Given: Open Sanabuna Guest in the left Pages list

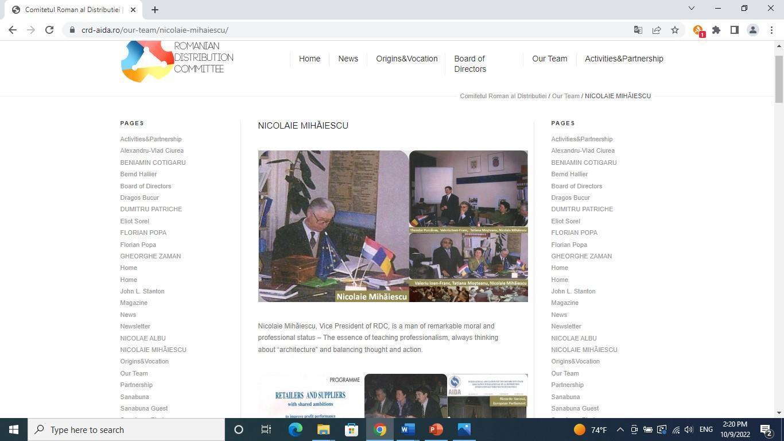Looking at the screenshot, I should click(144, 408).
